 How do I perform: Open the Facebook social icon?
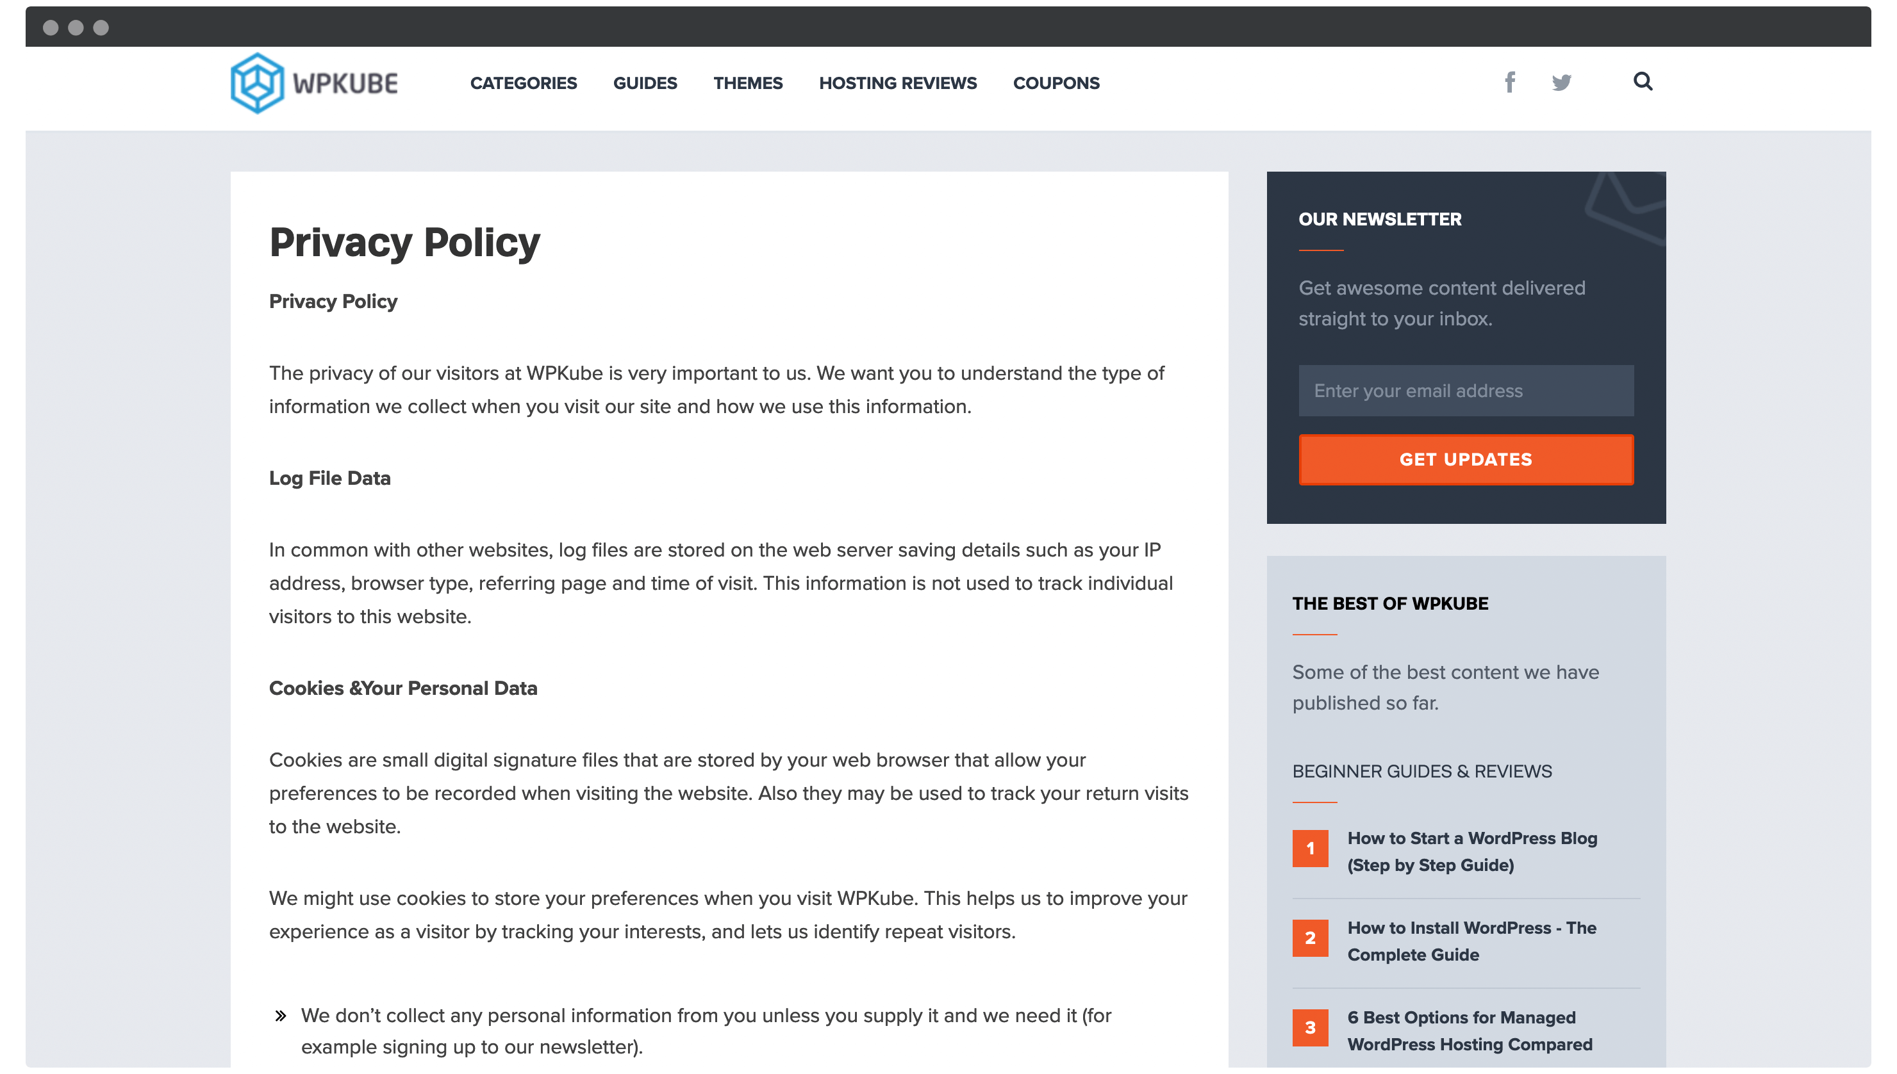(1509, 82)
